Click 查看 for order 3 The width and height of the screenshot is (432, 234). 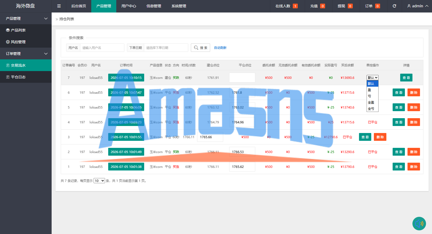pos(365,137)
